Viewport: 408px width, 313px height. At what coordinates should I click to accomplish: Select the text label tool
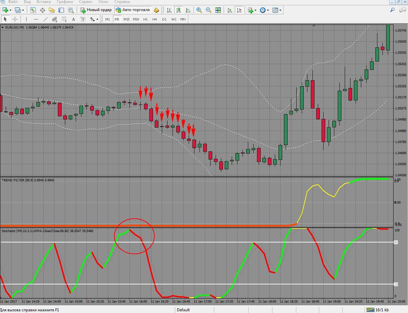(83, 19)
